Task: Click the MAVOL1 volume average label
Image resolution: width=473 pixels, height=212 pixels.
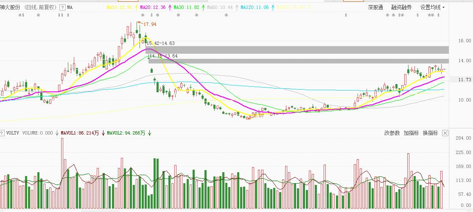Action: pyautogui.click(x=80, y=133)
